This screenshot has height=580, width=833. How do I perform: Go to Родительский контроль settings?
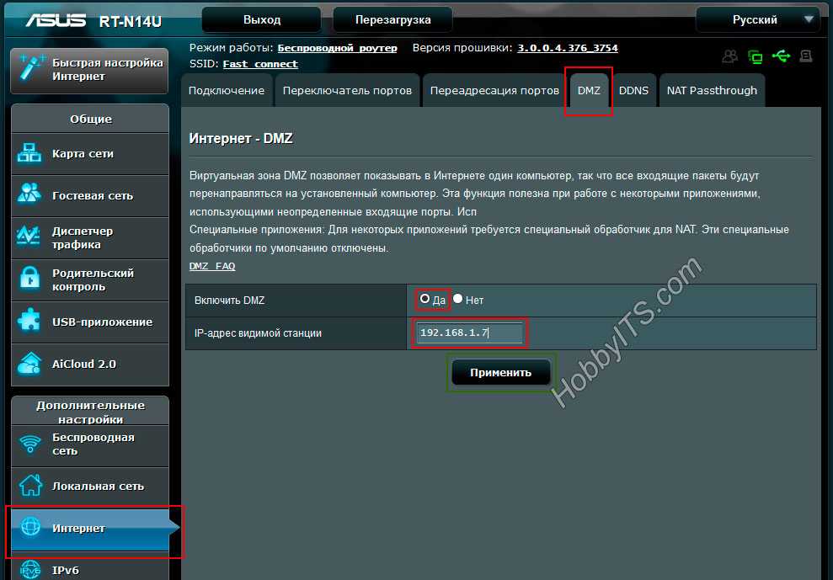click(x=90, y=280)
